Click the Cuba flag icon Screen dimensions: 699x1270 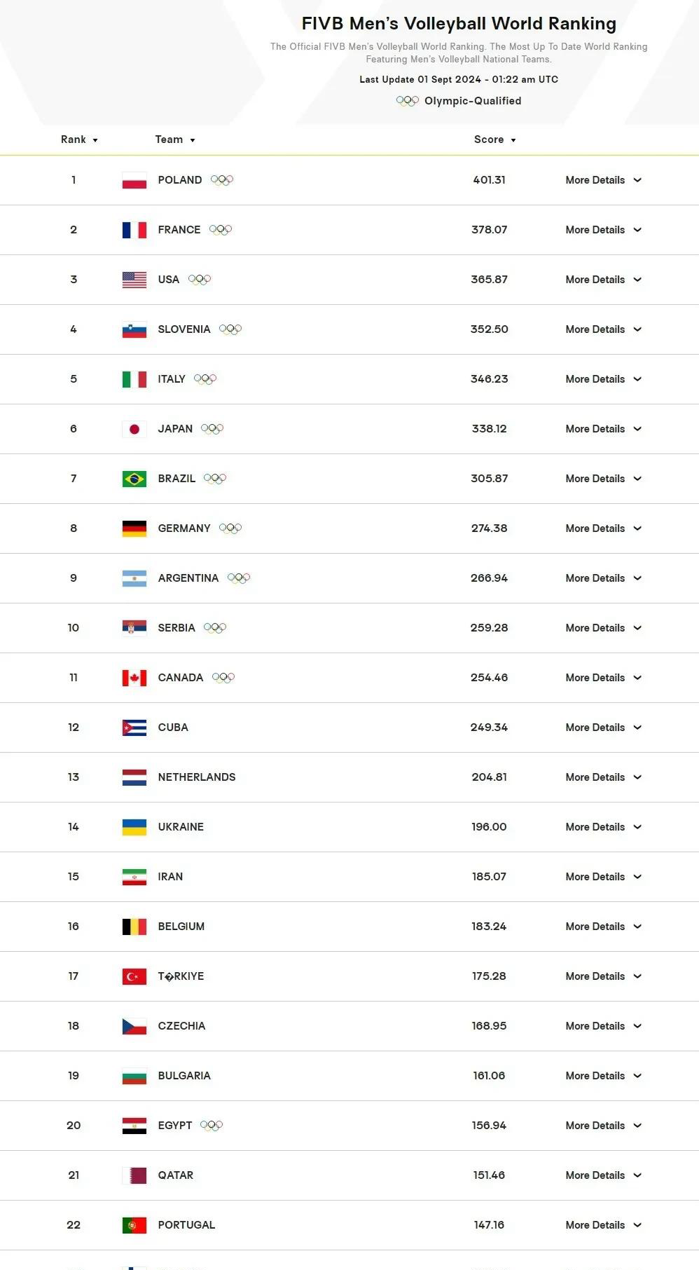pyautogui.click(x=134, y=728)
